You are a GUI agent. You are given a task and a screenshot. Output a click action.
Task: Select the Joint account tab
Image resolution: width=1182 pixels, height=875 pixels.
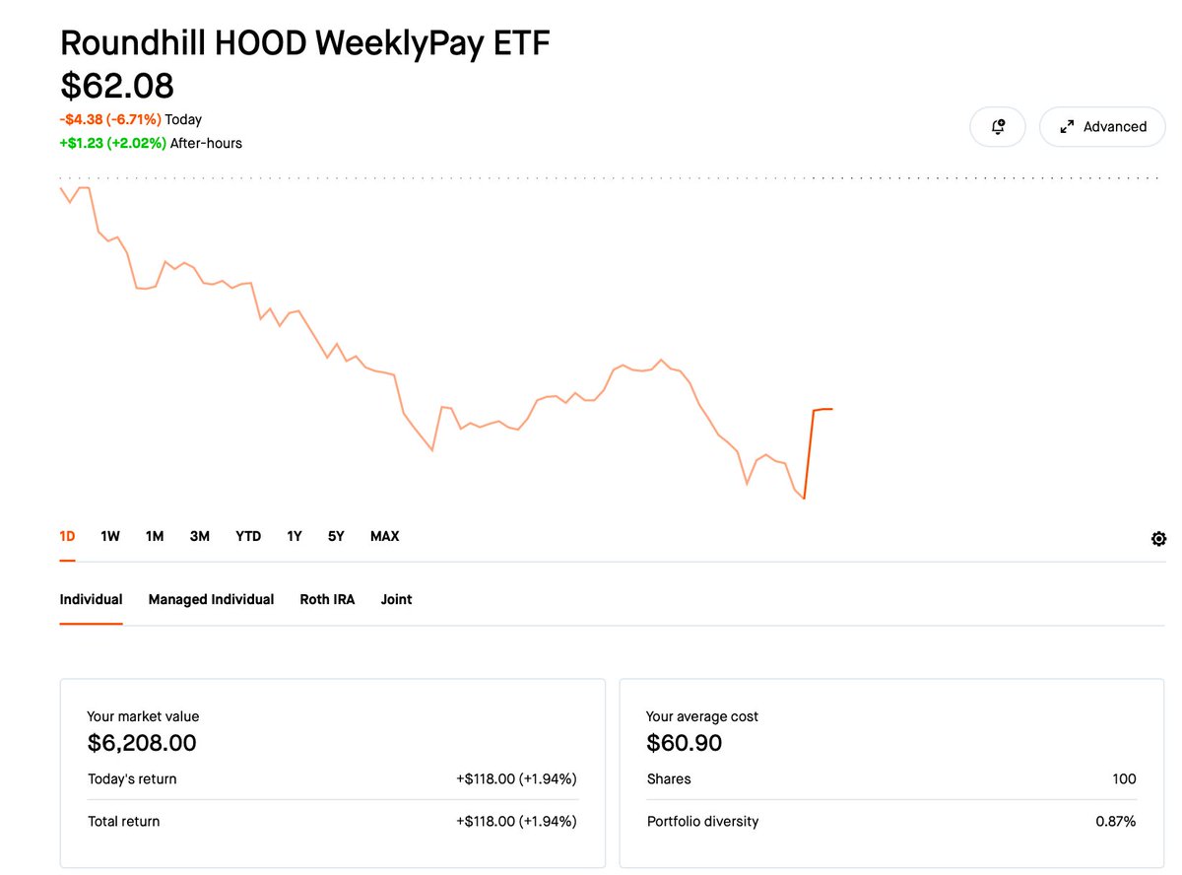396,599
